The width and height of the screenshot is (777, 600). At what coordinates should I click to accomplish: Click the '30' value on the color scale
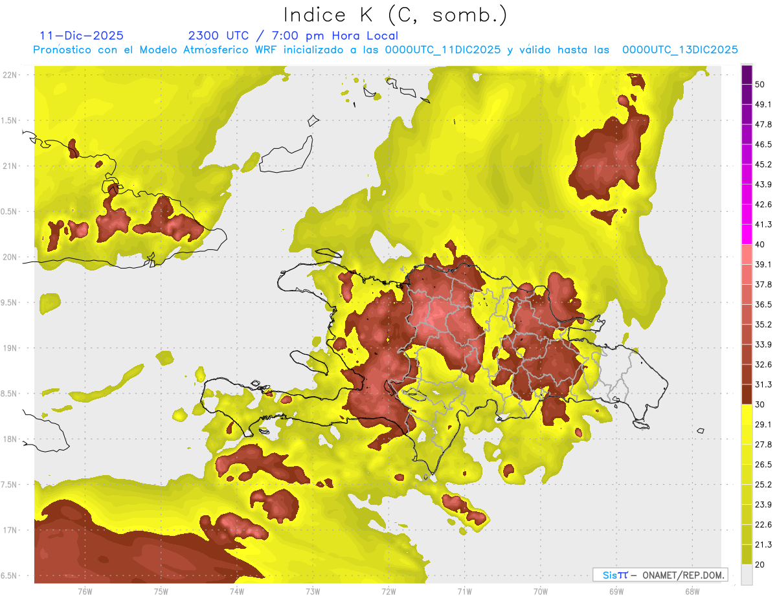click(760, 405)
